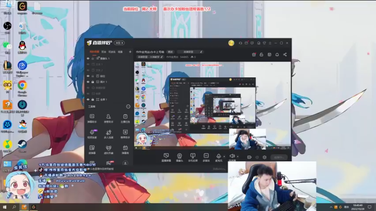The width and height of the screenshot is (376, 211).
Task: Mute the 麦克风 microphone
Action: 219,158
